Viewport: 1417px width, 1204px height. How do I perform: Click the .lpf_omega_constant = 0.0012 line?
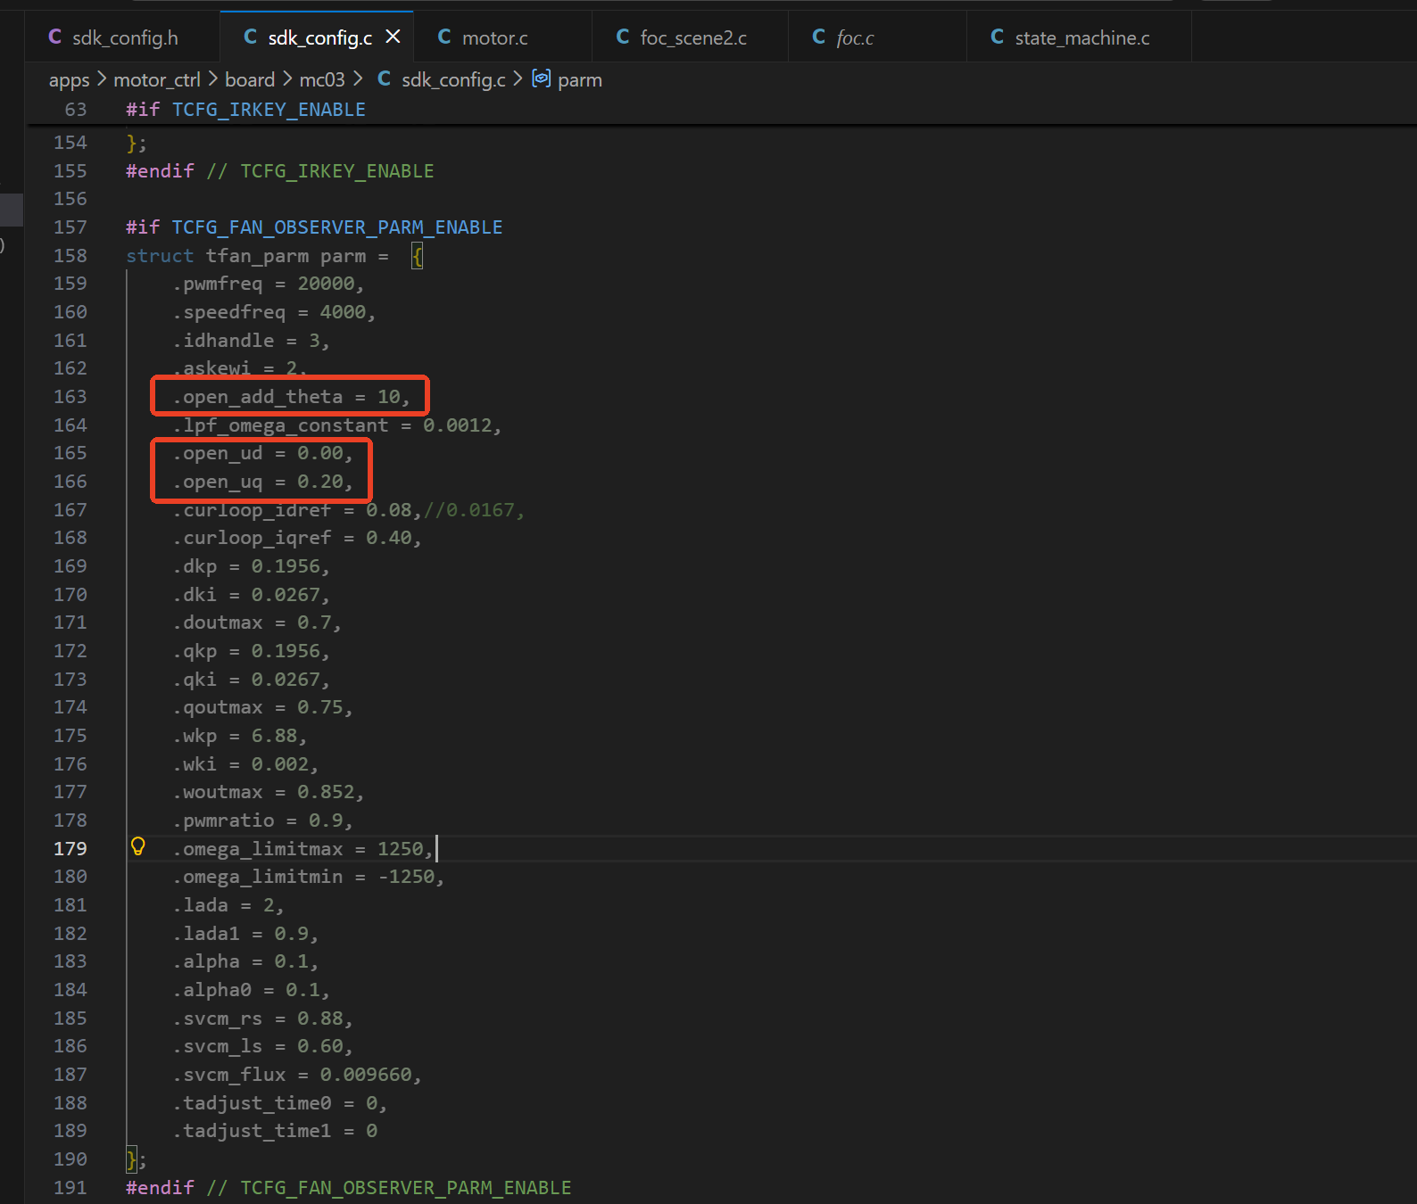pos(337,425)
